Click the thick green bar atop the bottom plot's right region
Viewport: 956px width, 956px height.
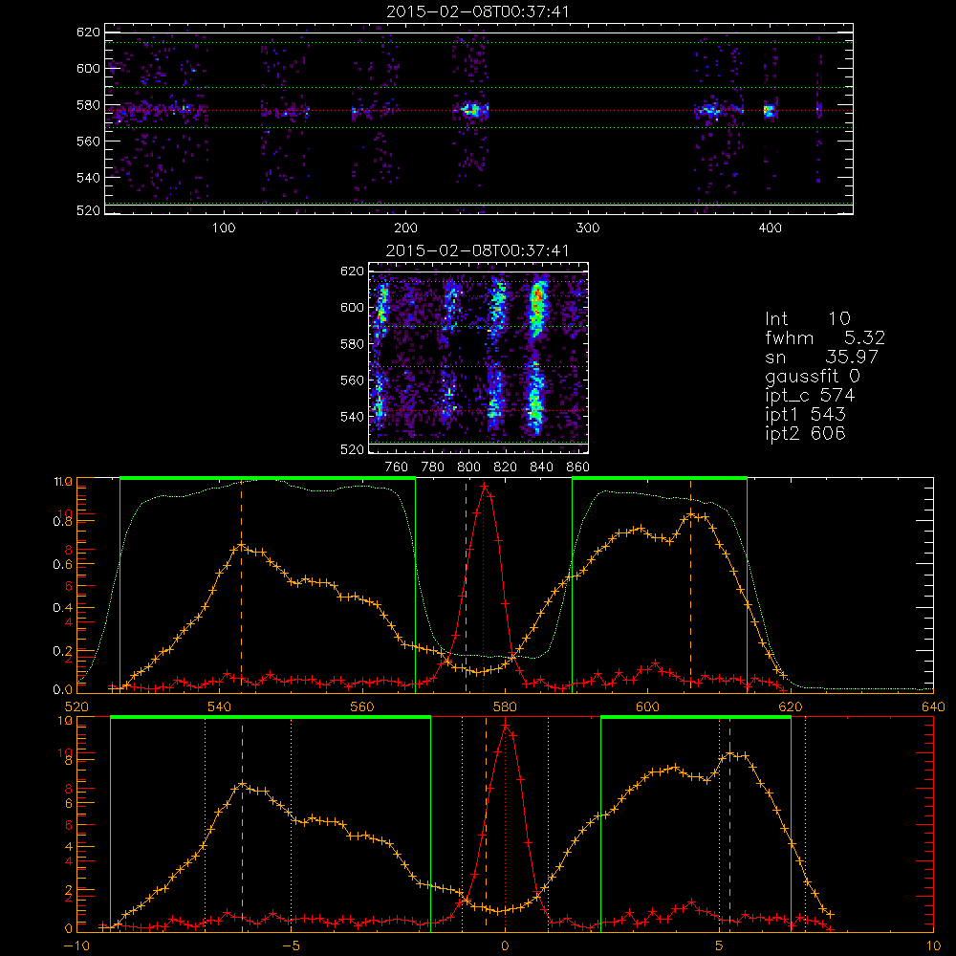696,718
